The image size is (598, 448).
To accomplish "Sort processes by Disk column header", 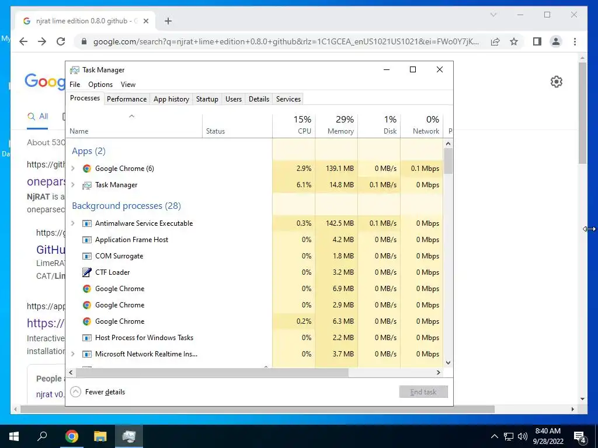I will coord(379,126).
